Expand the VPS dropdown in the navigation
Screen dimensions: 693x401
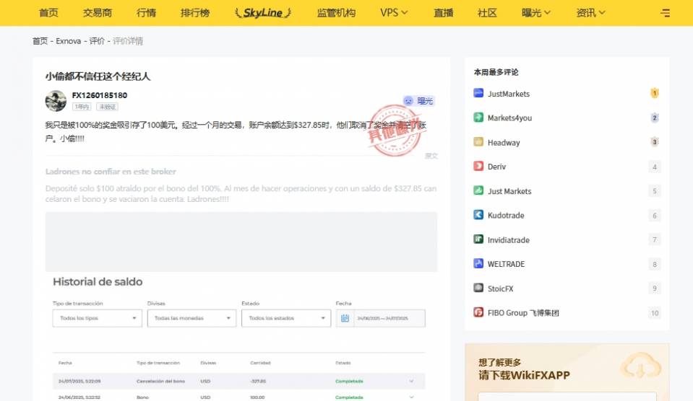click(394, 13)
